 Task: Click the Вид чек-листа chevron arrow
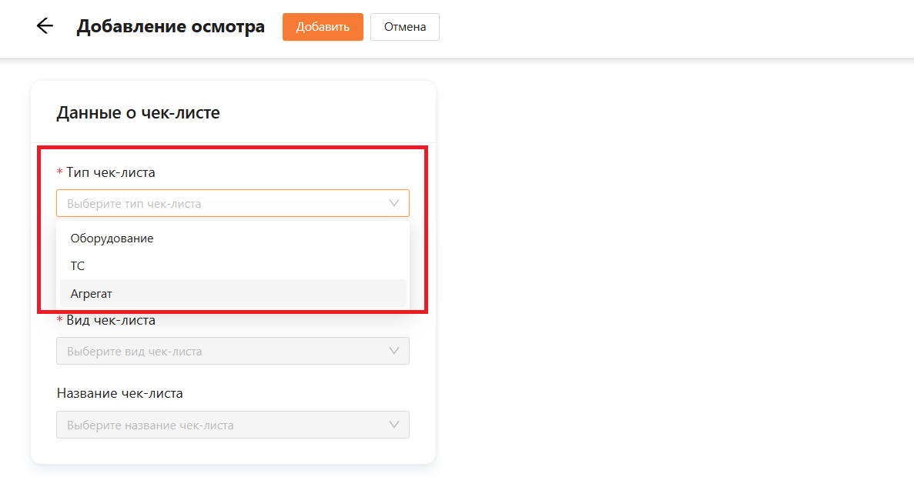click(x=394, y=351)
